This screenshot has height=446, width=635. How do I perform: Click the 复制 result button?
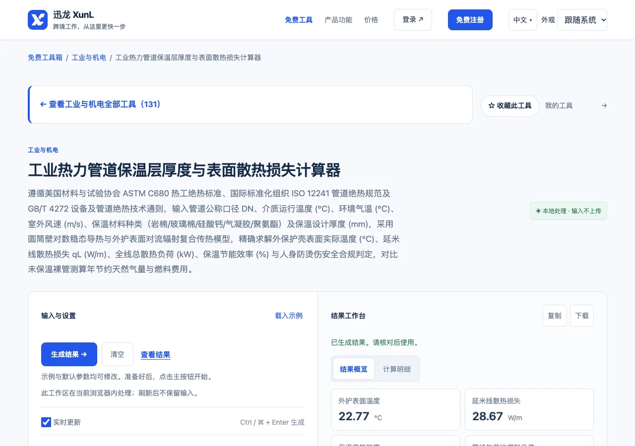point(555,316)
